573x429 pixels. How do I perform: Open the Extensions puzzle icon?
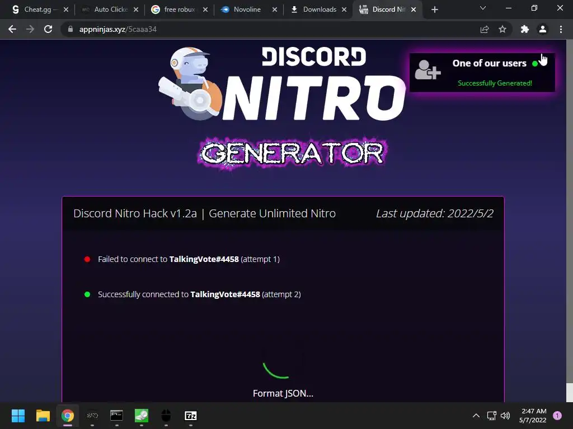(525, 29)
